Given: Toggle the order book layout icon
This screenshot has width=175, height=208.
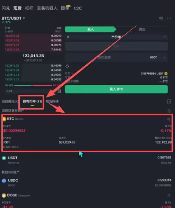Looking at the screenshot, I should point(59,91).
